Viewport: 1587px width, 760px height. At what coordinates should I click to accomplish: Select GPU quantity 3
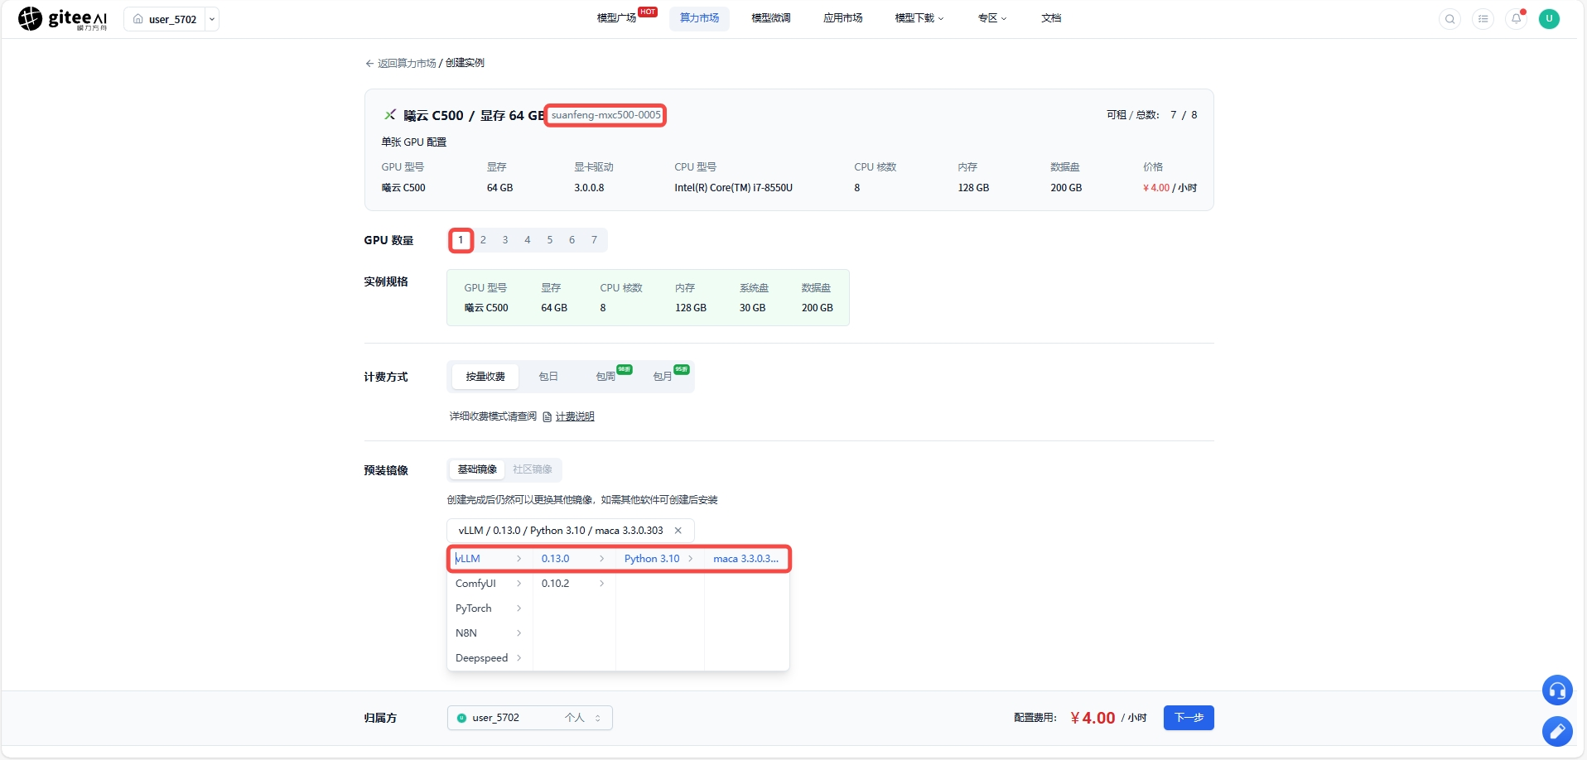click(505, 240)
